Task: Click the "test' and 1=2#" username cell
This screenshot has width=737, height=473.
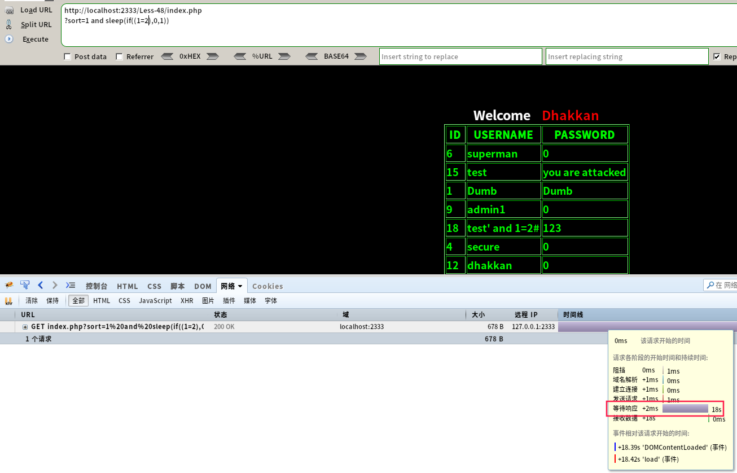Action: pyautogui.click(x=504, y=228)
